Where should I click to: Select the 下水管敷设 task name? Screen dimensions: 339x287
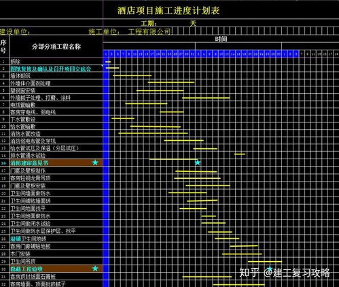23,119
